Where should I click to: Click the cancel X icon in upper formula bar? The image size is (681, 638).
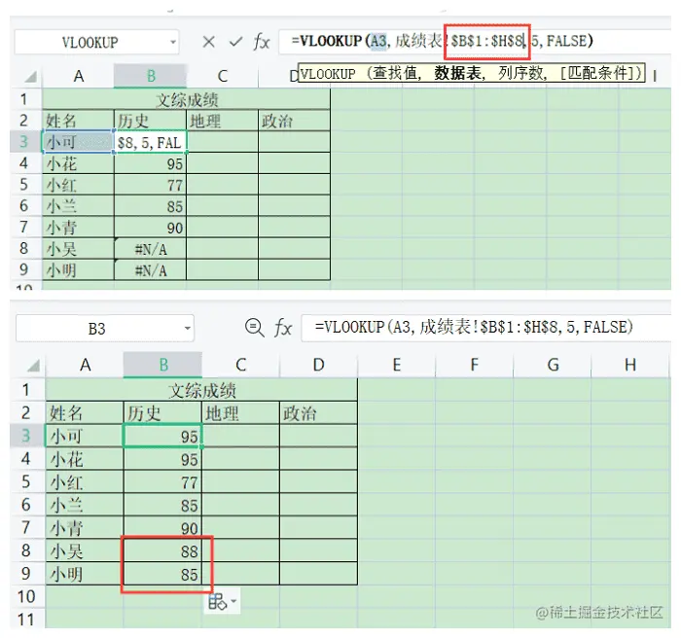(208, 42)
